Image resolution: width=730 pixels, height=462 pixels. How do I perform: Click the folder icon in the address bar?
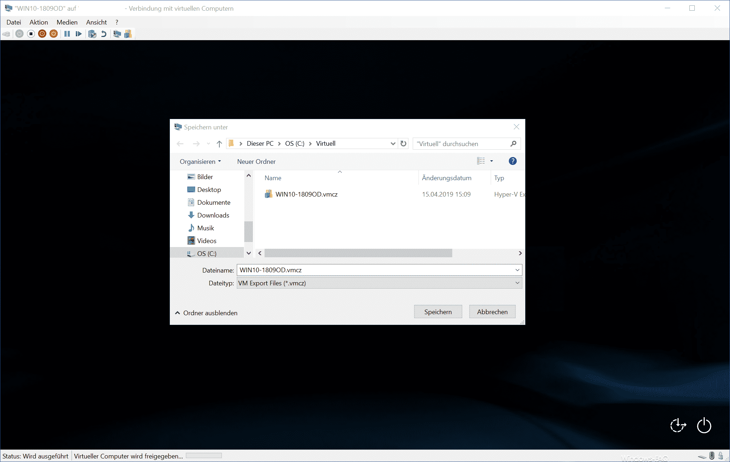pyautogui.click(x=231, y=143)
